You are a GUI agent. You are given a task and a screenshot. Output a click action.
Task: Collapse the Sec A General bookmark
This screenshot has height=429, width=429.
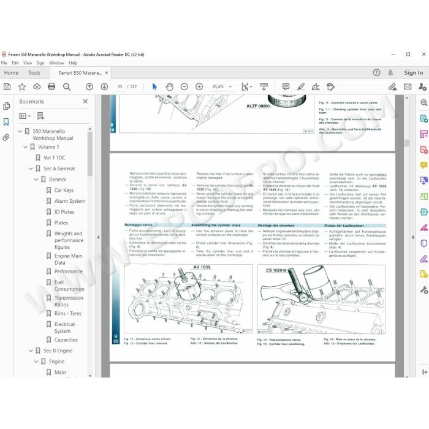[31, 169]
